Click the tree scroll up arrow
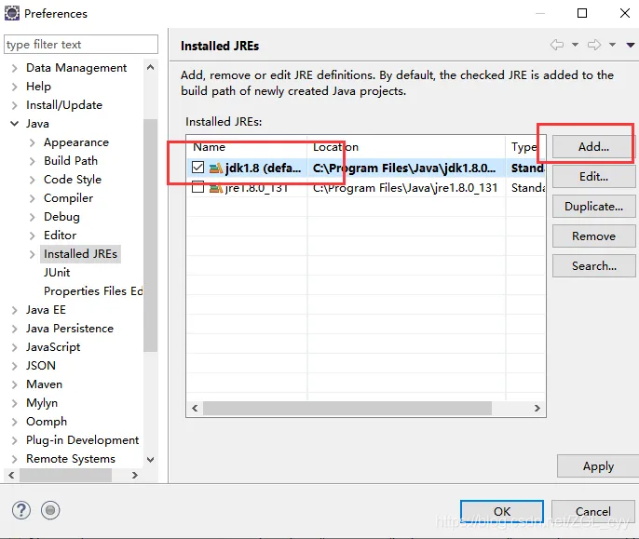The image size is (639, 539). click(150, 67)
